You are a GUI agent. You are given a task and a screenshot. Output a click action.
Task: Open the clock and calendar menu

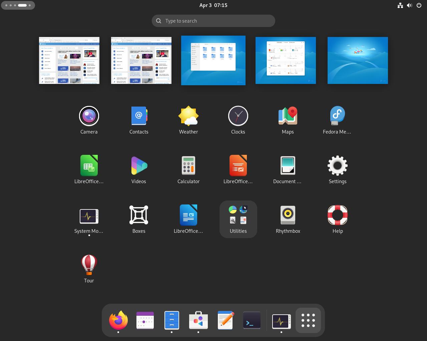pos(213,5)
